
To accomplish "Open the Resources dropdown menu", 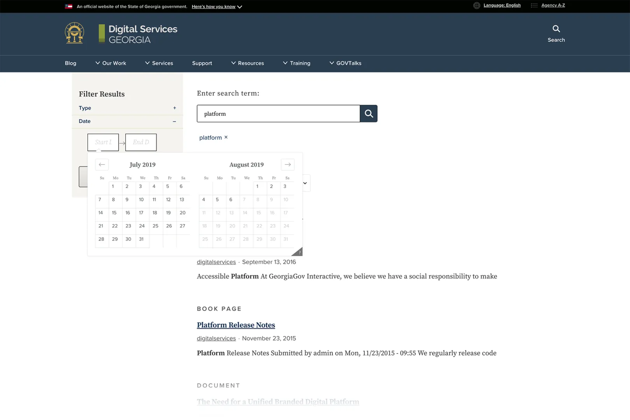I will (x=251, y=63).
